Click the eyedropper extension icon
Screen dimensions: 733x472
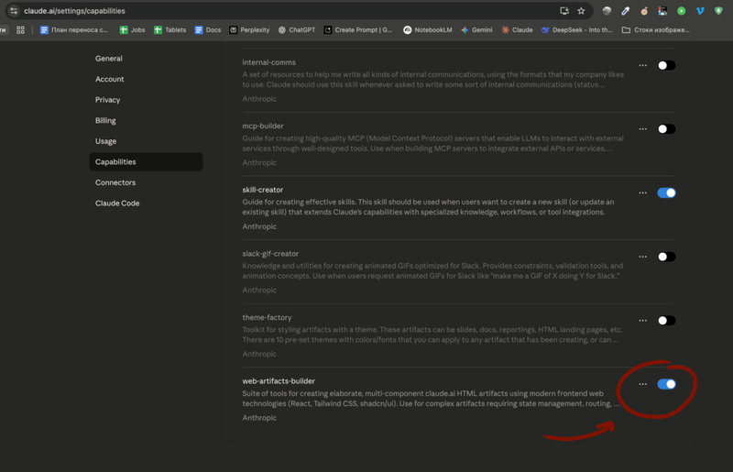click(x=626, y=11)
